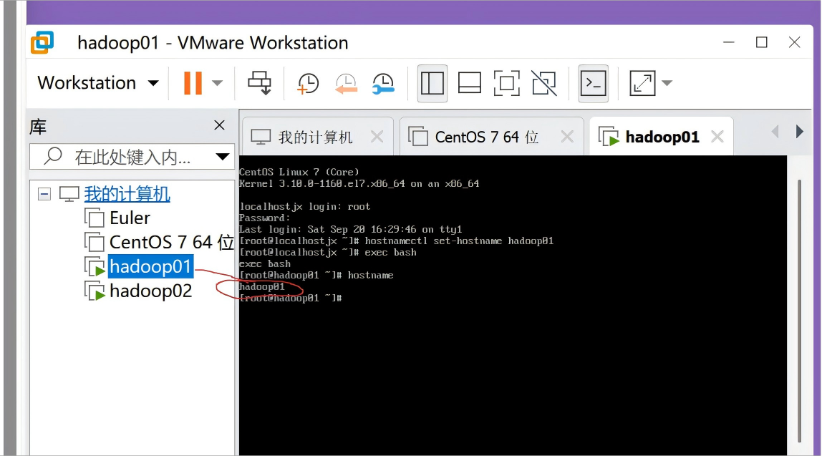Image resolution: width=822 pixels, height=456 pixels.
Task: Select hadoop01 in the library tree
Action: pos(150,266)
